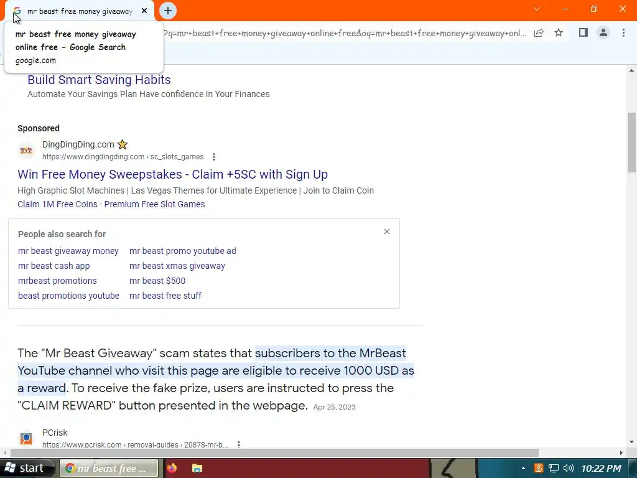Close the mr beast search tab

[144, 11]
